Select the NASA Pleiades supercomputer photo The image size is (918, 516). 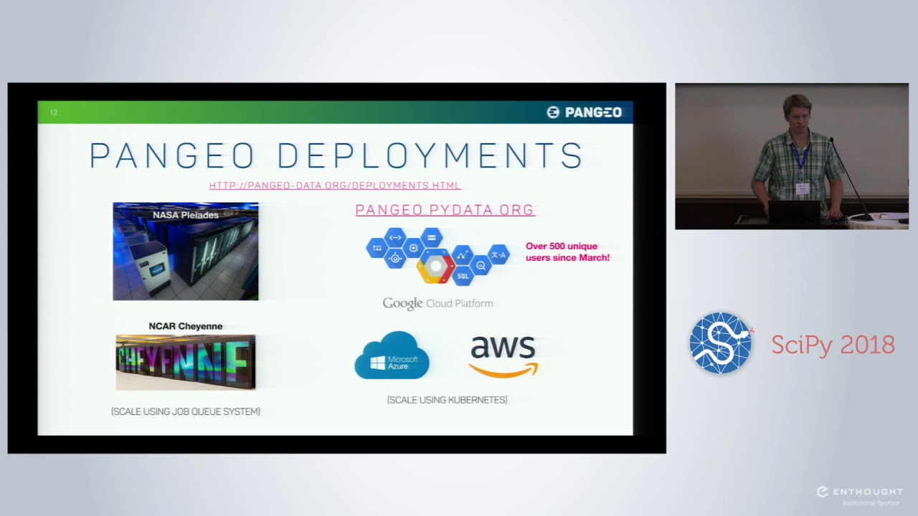pos(186,252)
